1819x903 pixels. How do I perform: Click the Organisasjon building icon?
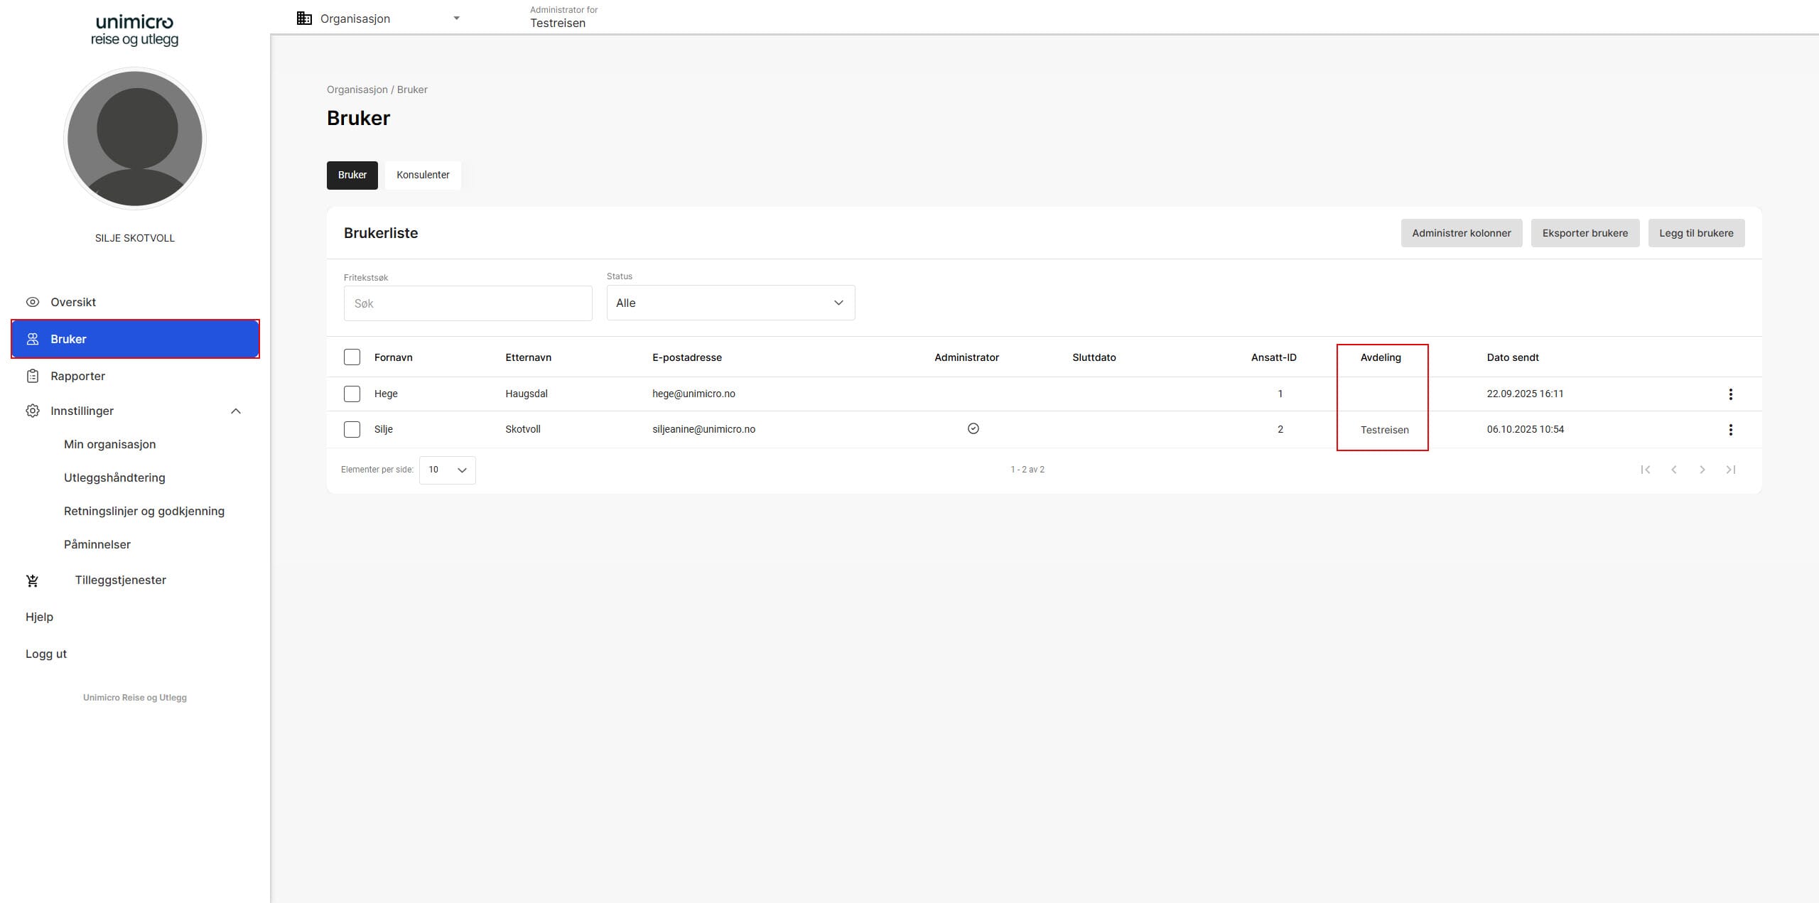point(304,18)
